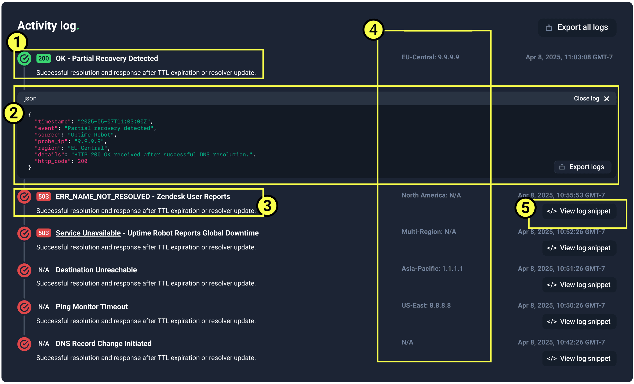Click the code icon in DNS Record Change snippet button
This screenshot has height=384, width=634.
pyautogui.click(x=552, y=358)
